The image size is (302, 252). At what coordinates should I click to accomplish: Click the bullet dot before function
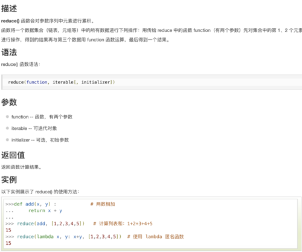point(7,117)
